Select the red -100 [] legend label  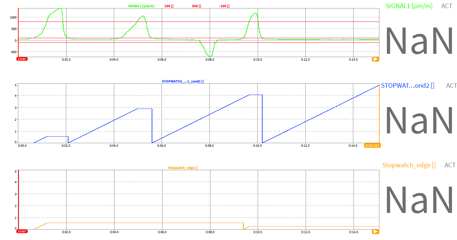click(224, 6)
